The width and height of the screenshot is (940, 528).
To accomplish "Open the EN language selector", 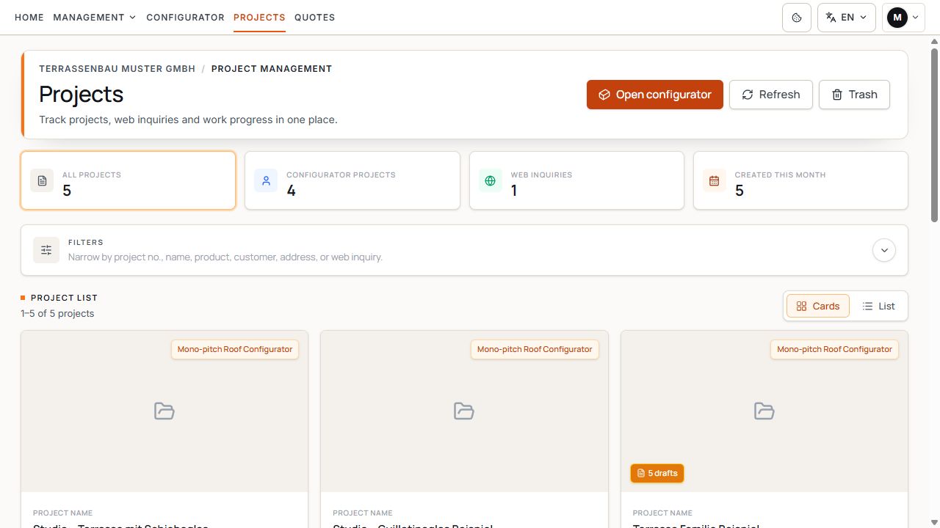I will [847, 18].
